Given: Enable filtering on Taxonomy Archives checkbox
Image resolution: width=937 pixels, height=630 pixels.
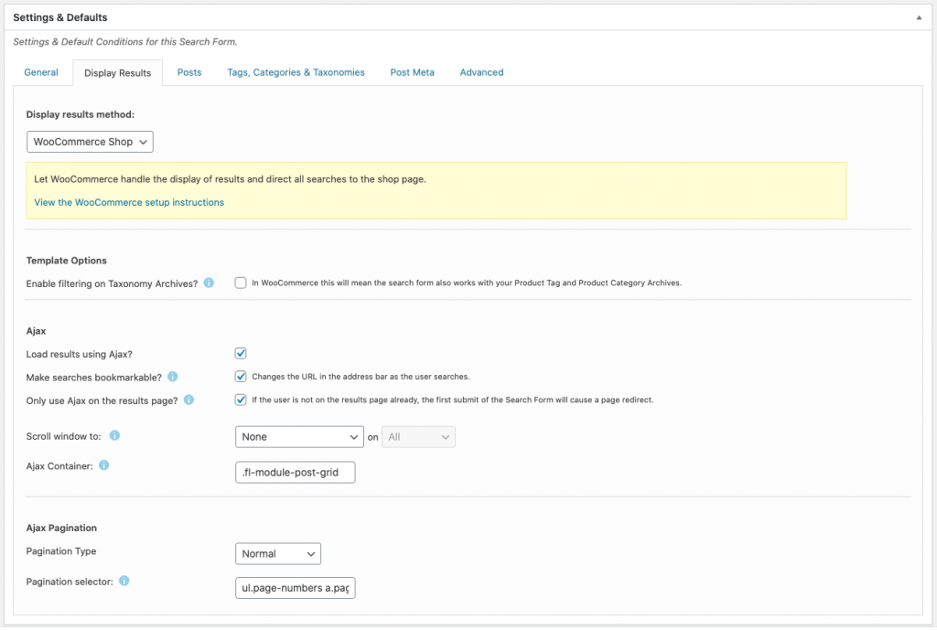Looking at the screenshot, I should point(241,283).
